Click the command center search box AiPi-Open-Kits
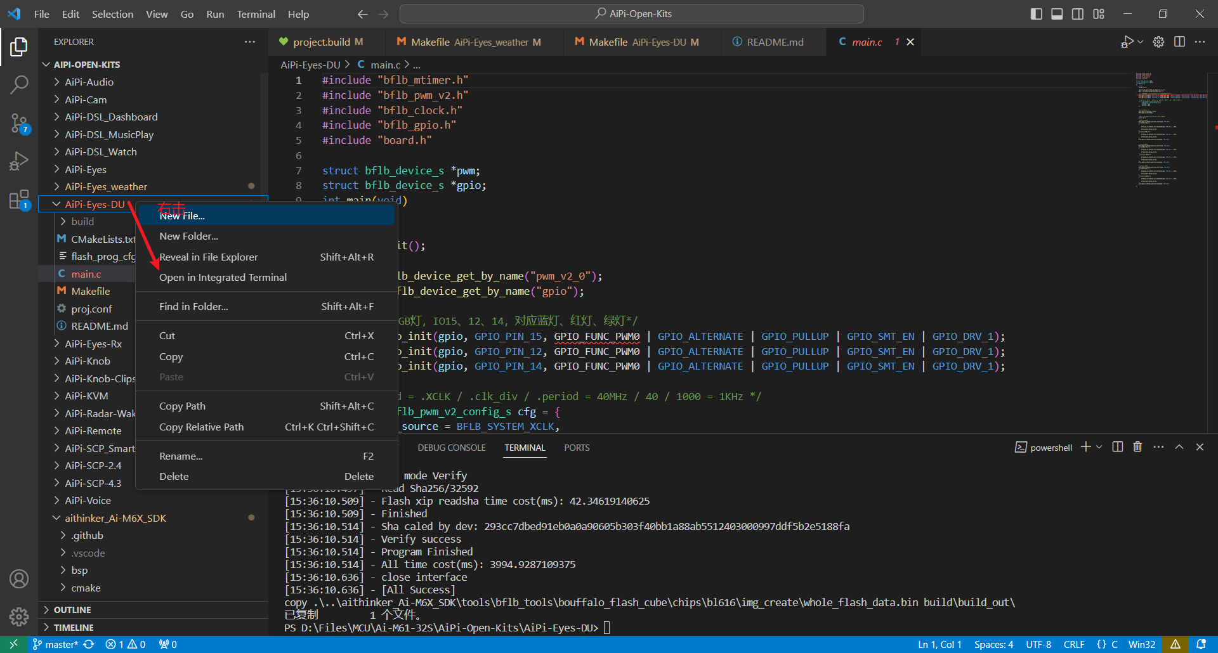Image resolution: width=1218 pixels, height=653 pixels. coord(632,14)
